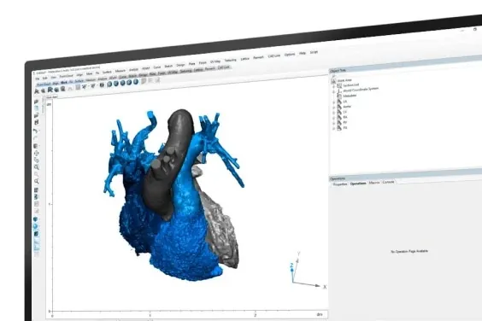
Task: Click the Metadata document icon
Action: click(339, 96)
